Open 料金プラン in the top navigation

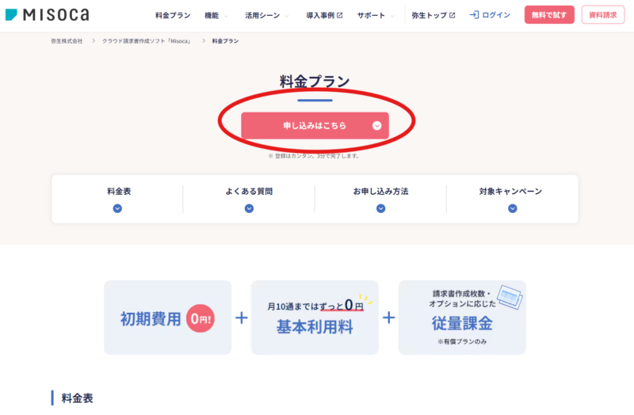pyautogui.click(x=172, y=15)
